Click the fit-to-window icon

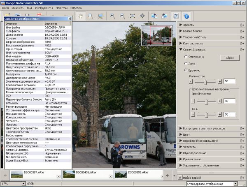(133, 16)
